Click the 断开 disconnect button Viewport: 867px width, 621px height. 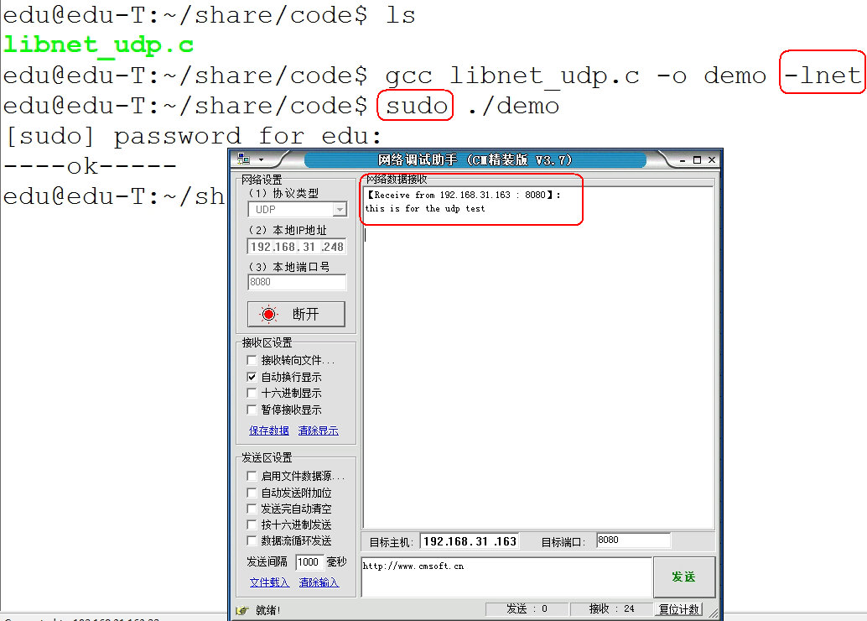coord(296,314)
